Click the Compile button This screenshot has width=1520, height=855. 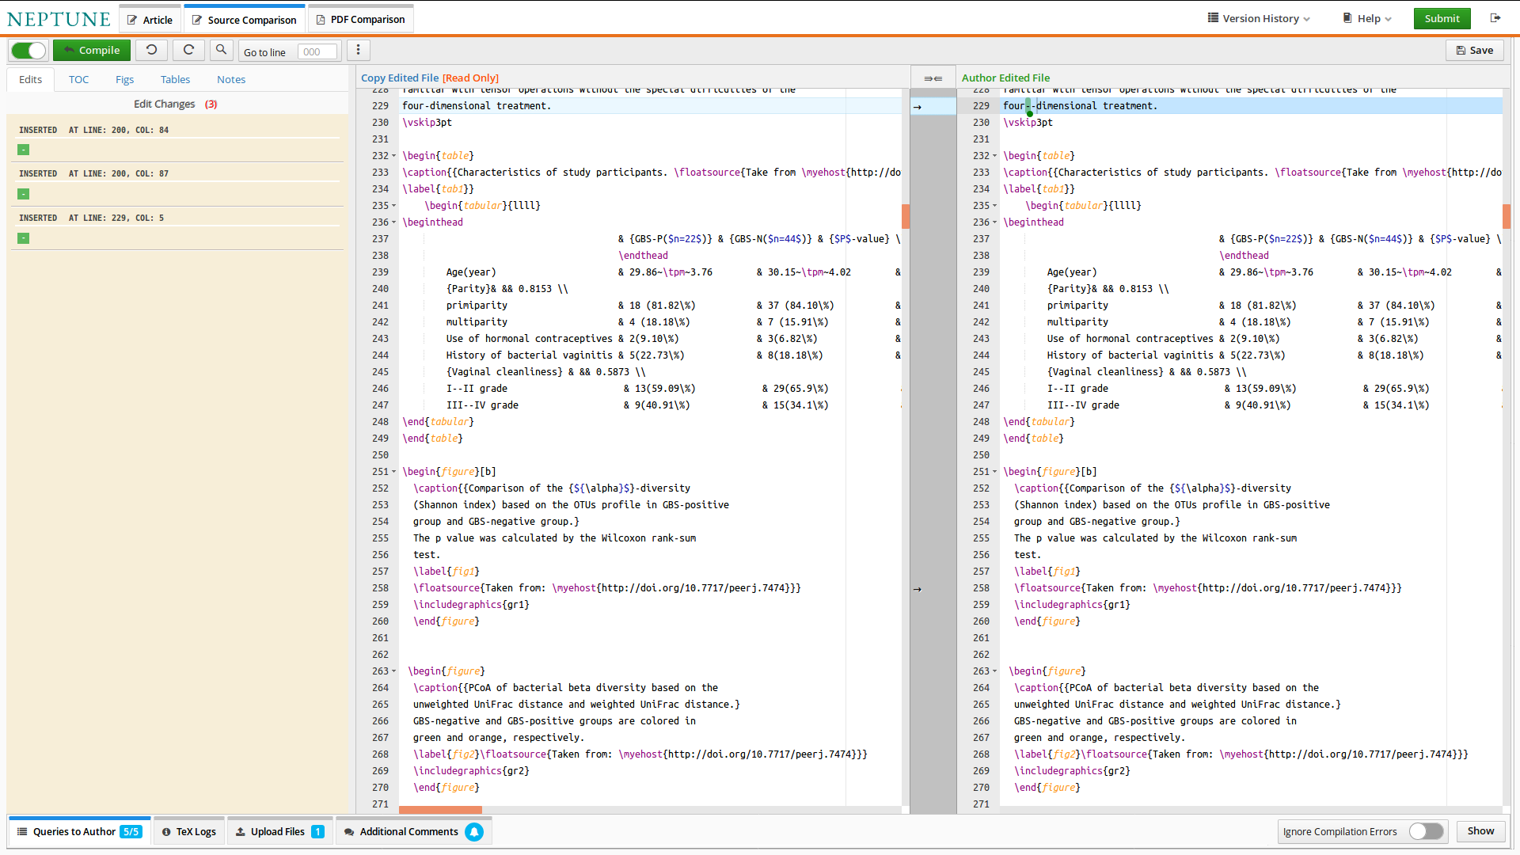(92, 51)
